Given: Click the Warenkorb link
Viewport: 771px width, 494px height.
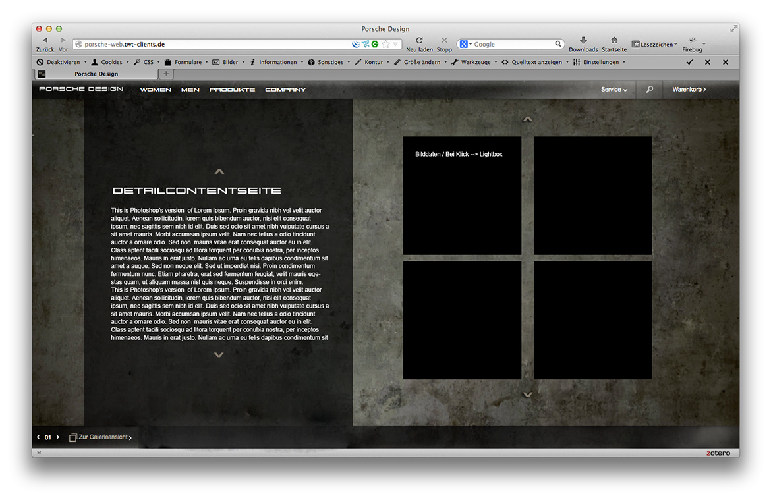Looking at the screenshot, I should [x=689, y=90].
